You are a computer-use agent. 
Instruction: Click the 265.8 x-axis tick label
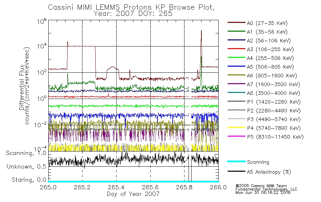(184, 187)
